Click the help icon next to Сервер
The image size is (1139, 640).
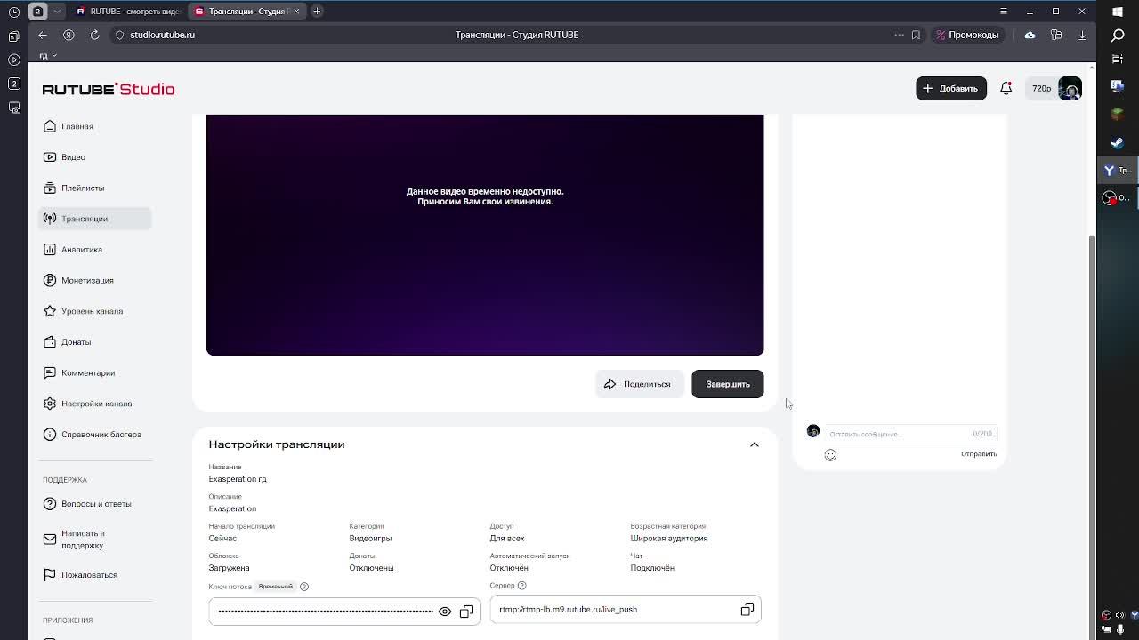pyautogui.click(x=522, y=586)
